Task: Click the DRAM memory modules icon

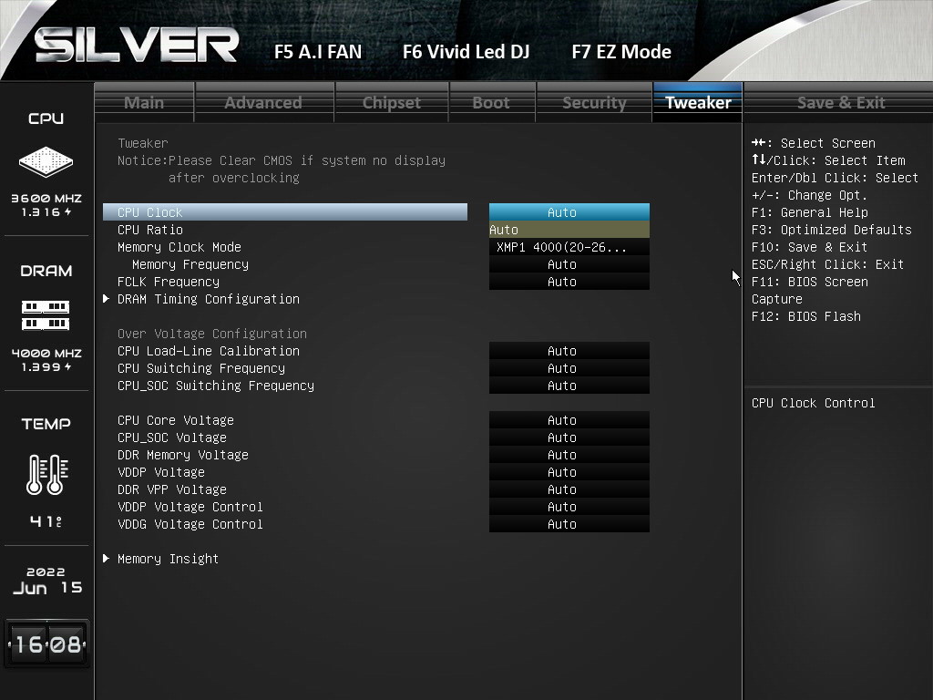Action: (46, 315)
